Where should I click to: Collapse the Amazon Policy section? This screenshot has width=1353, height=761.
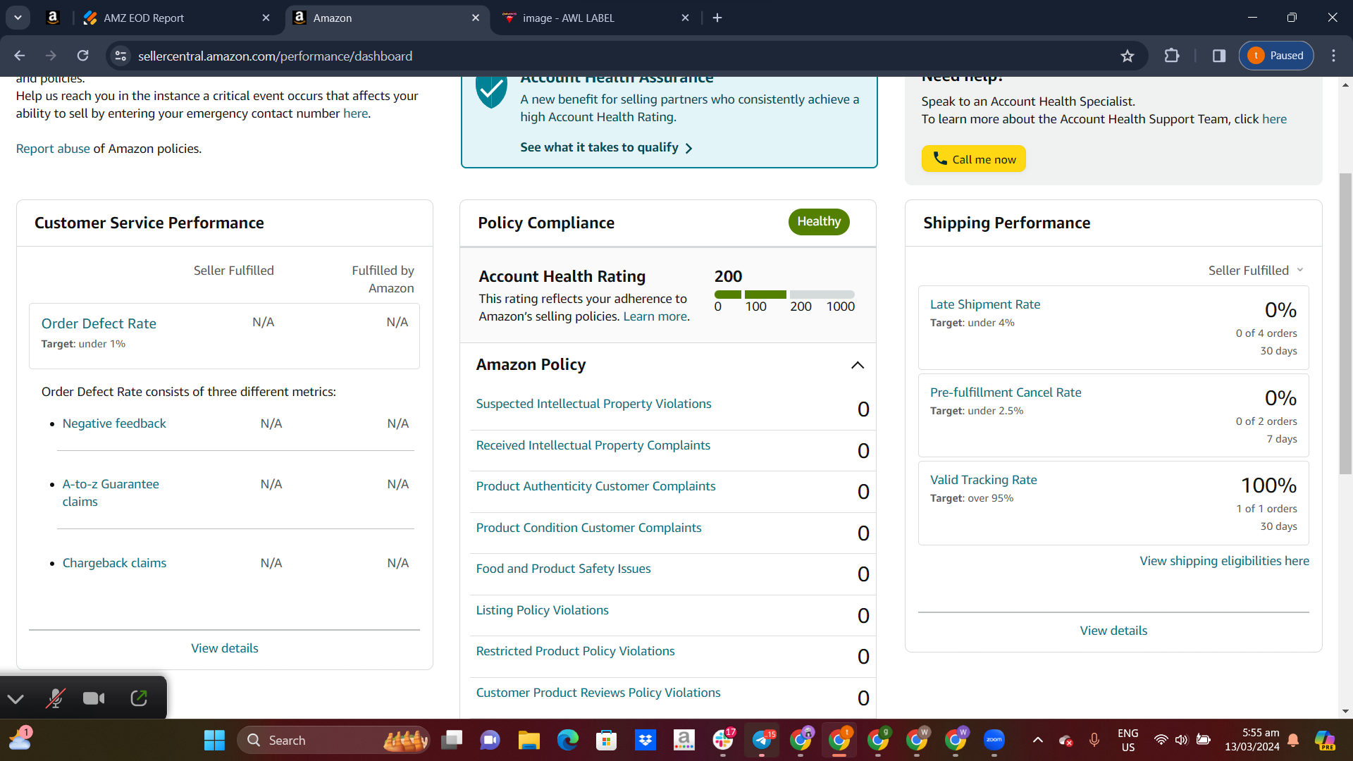pyautogui.click(x=858, y=365)
